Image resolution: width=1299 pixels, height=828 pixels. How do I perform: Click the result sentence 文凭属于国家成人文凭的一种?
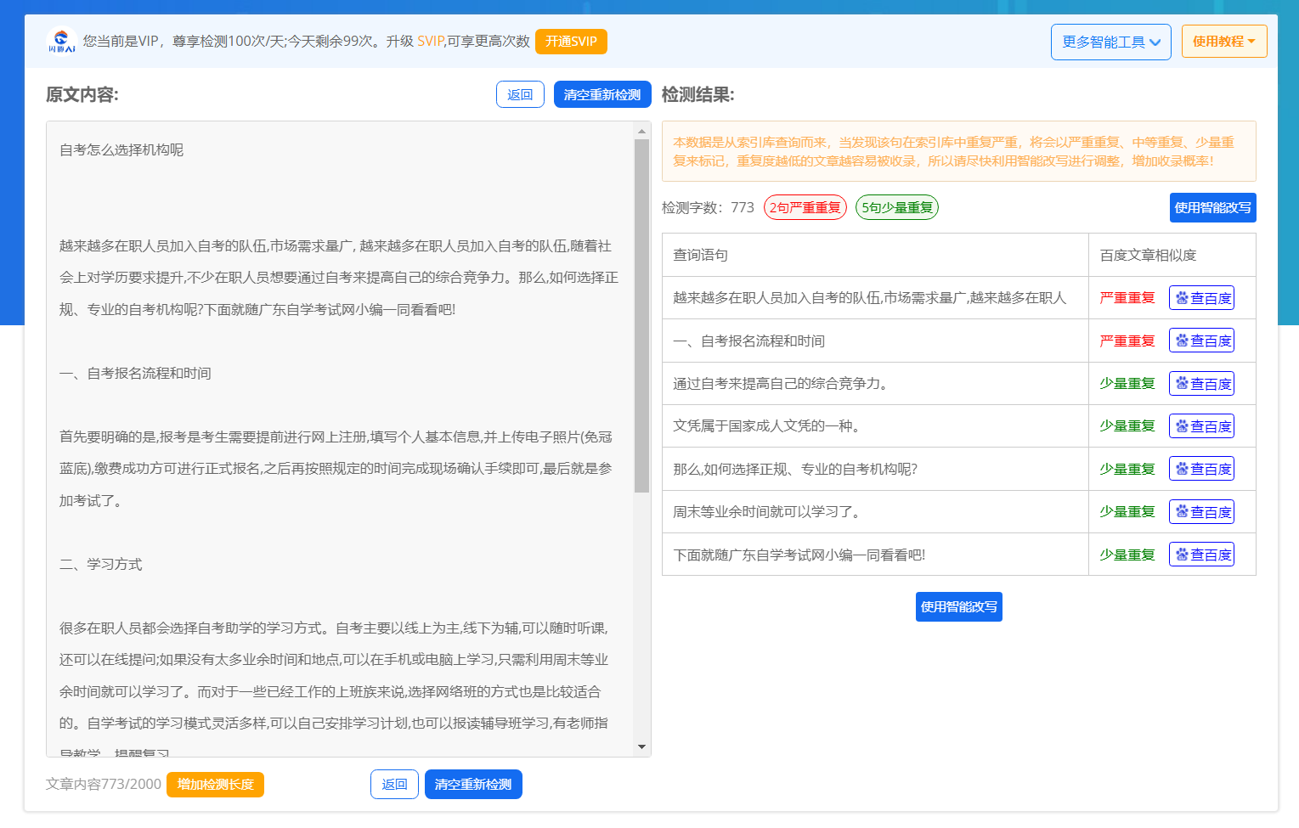pyautogui.click(x=766, y=426)
